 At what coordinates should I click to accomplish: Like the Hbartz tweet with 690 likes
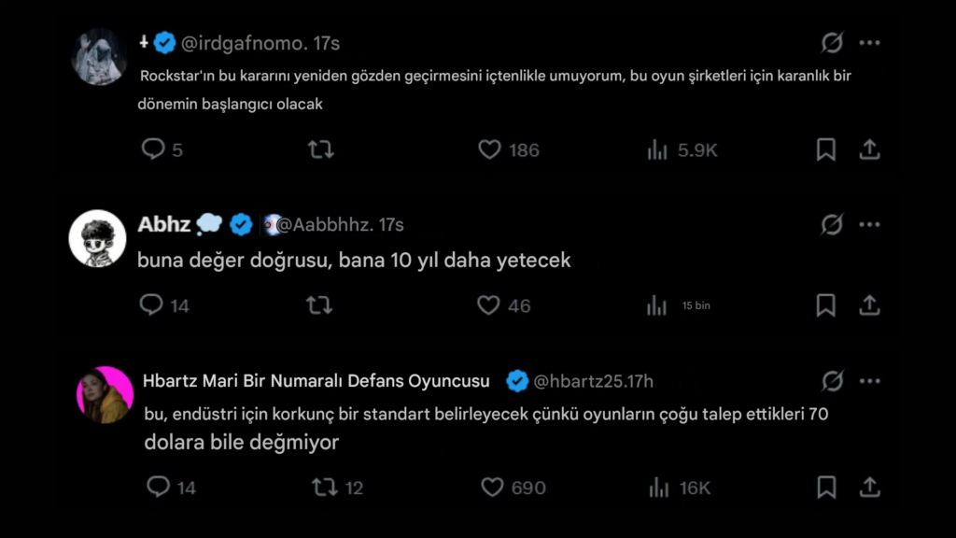click(492, 487)
